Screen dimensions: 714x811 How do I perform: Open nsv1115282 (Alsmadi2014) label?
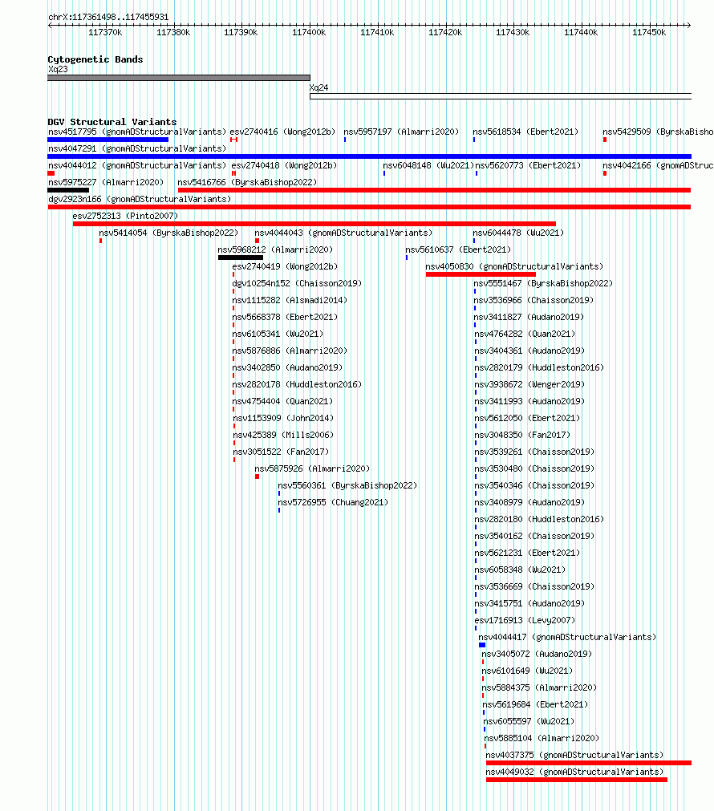tap(290, 300)
